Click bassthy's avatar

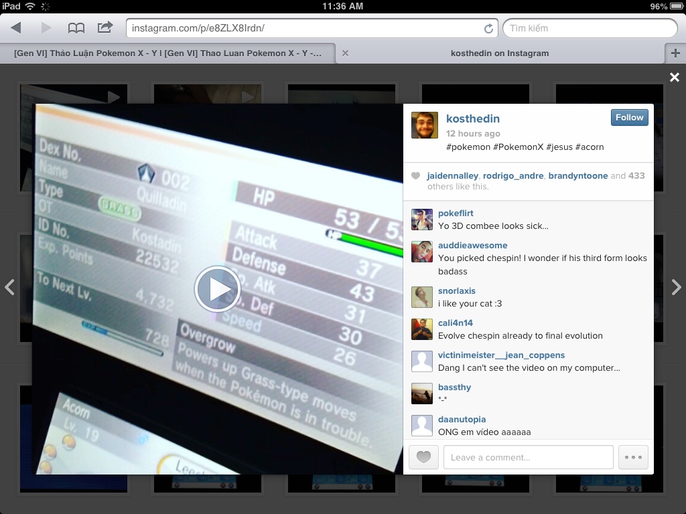click(422, 394)
